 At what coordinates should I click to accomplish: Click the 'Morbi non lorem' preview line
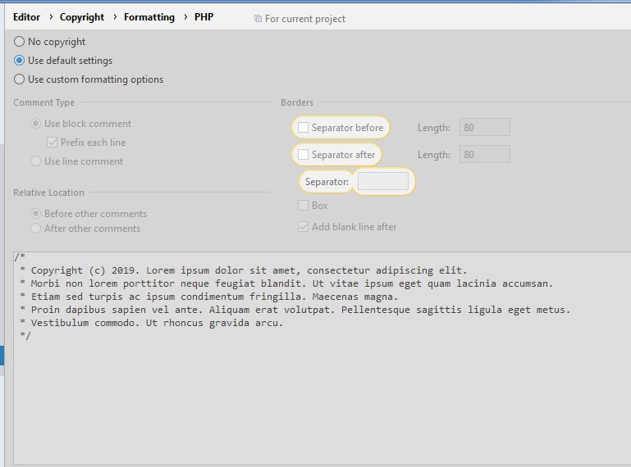tap(286, 283)
